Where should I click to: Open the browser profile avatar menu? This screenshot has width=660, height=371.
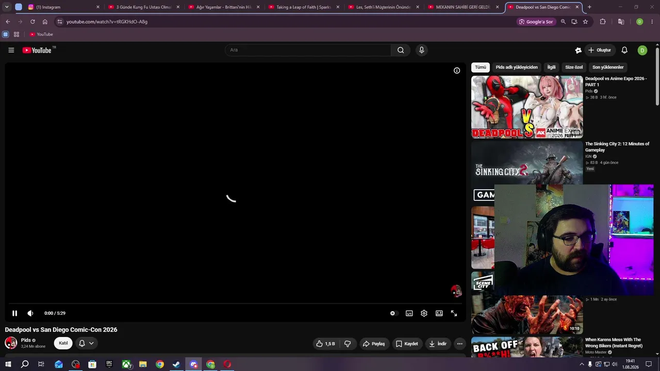click(639, 22)
